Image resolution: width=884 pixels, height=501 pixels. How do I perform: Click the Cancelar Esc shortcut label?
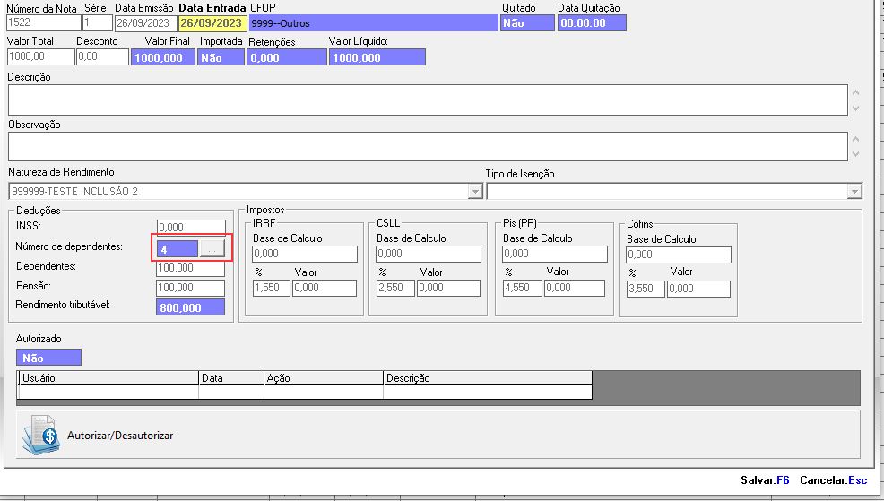[x=833, y=480]
